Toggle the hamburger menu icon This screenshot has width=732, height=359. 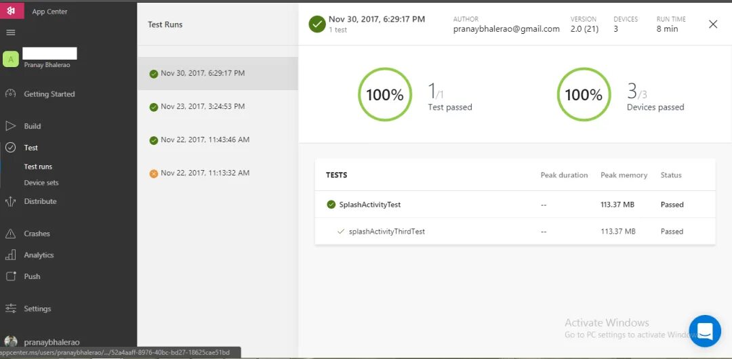(10, 33)
